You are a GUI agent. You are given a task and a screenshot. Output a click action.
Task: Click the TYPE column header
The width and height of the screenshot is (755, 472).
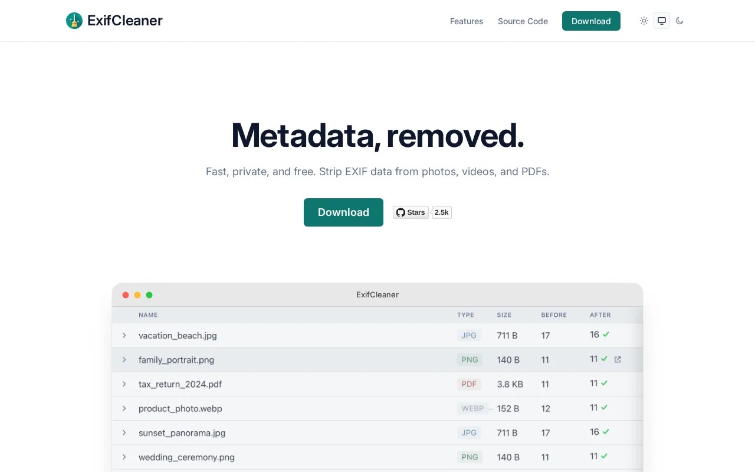coord(465,315)
